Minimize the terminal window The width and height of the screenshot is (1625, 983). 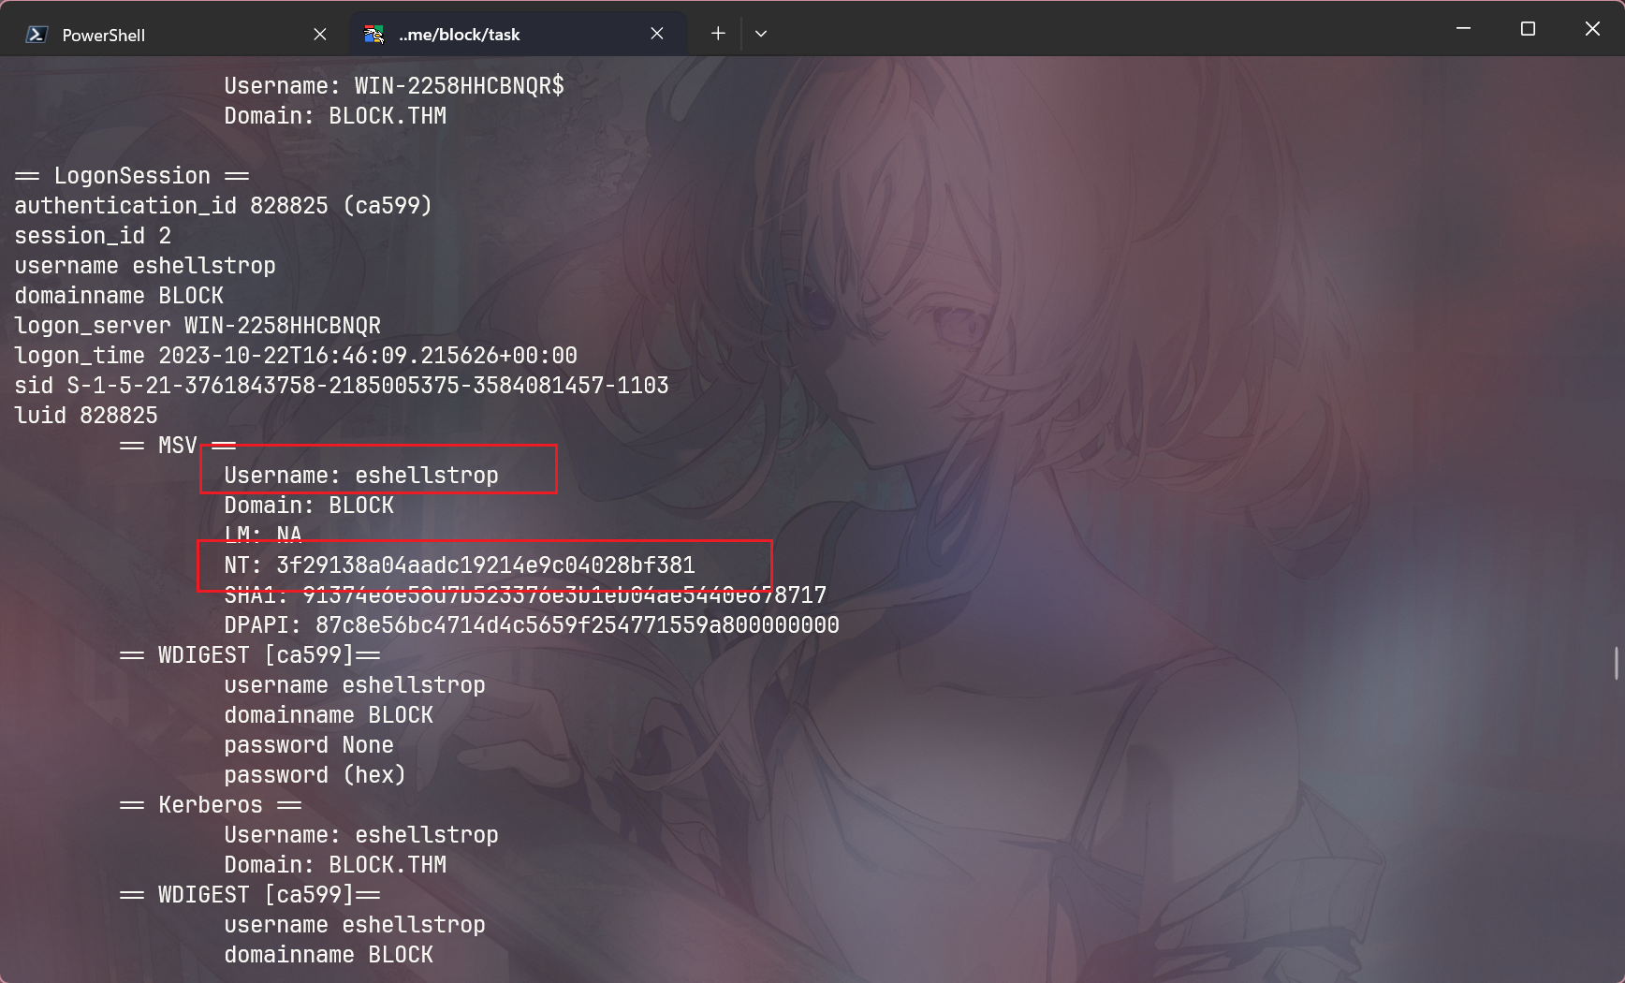(1463, 29)
